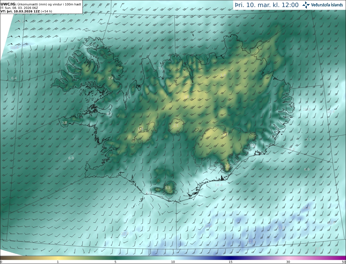Click the '30' tick label on the color scale
Viewport: 346px width, 264px height.
[x=288, y=262]
